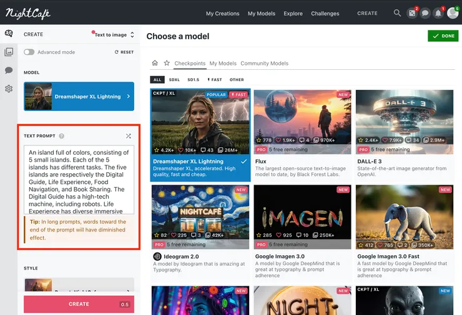
Task: Click the POPULAR badge on Dreamshaper
Action: 216,95
